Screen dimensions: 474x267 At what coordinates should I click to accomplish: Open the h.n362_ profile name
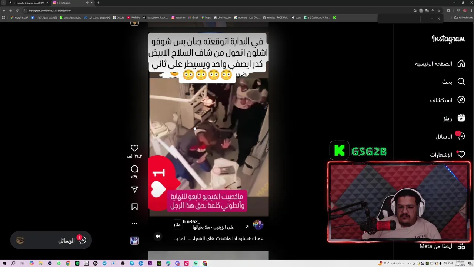point(191,221)
